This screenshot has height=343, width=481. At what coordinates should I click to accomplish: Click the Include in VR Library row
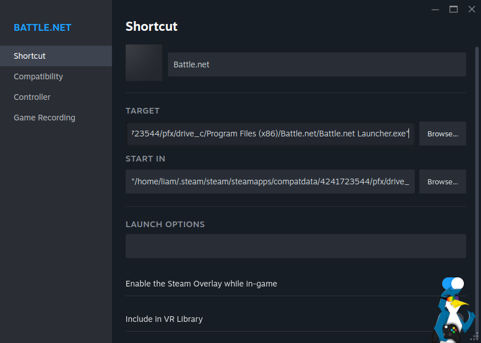pyautogui.click(x=164, y=319)
